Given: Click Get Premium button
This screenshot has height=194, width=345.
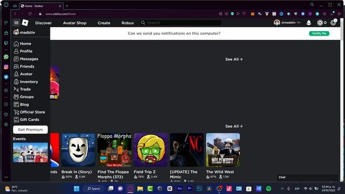Looking at the screenshot, I should click(30, 129).
